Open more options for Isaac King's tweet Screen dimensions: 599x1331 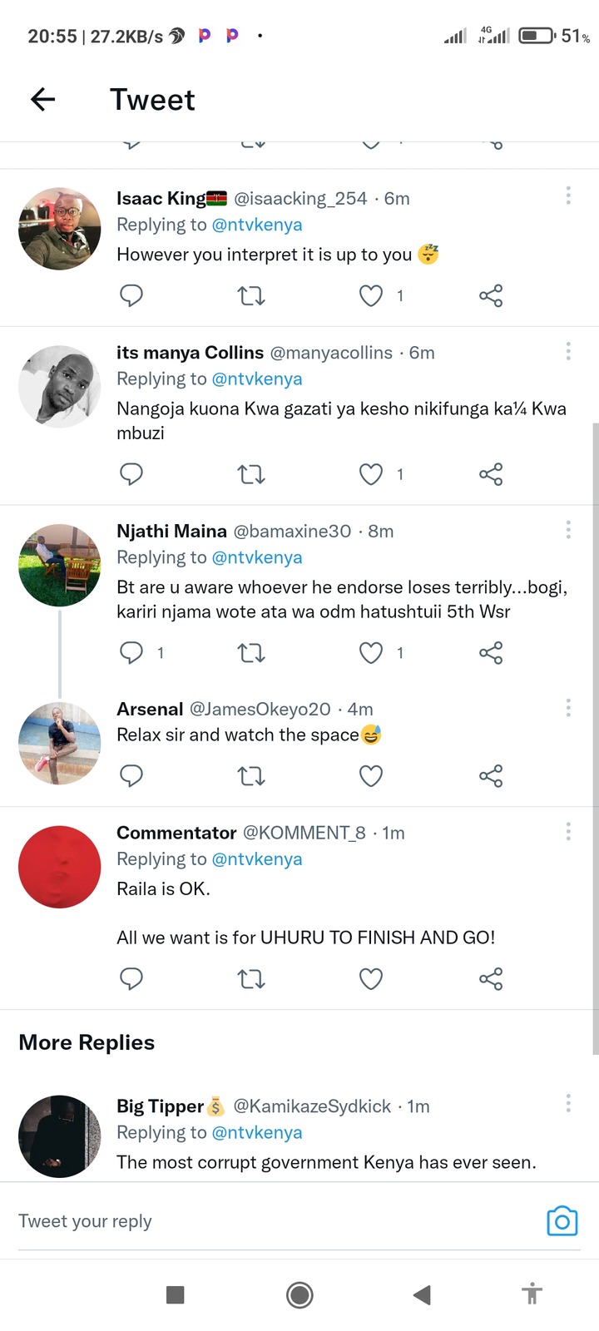568,195
